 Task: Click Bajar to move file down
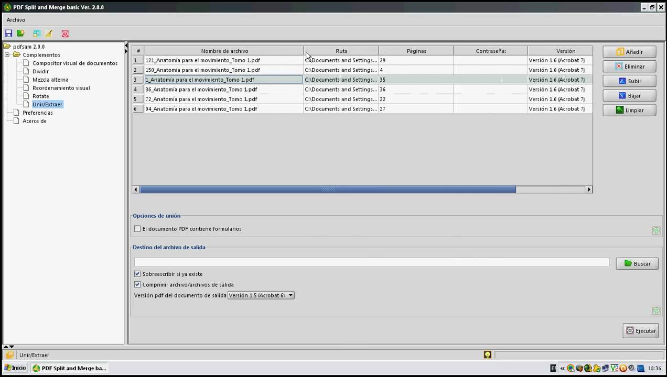pyautogui.click(x=630, y=96)
